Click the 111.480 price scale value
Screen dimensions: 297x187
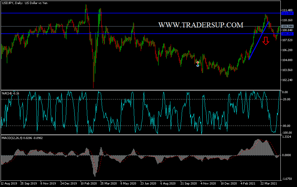click(x=287, y=10)
